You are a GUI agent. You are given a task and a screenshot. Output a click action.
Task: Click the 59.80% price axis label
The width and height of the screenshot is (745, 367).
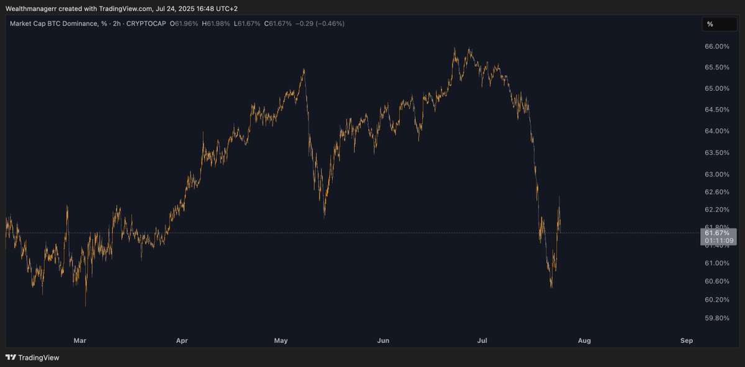coord(717,318)
